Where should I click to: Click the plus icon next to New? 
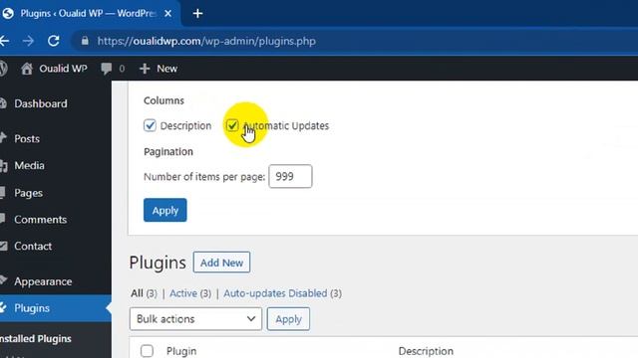(145, 69)
